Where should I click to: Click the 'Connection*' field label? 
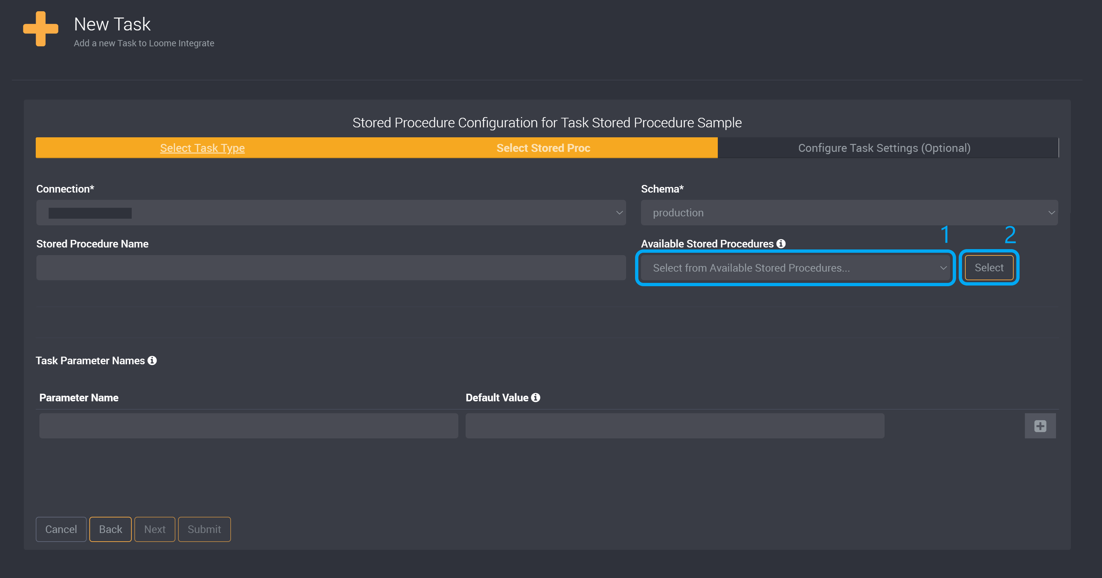65,189
